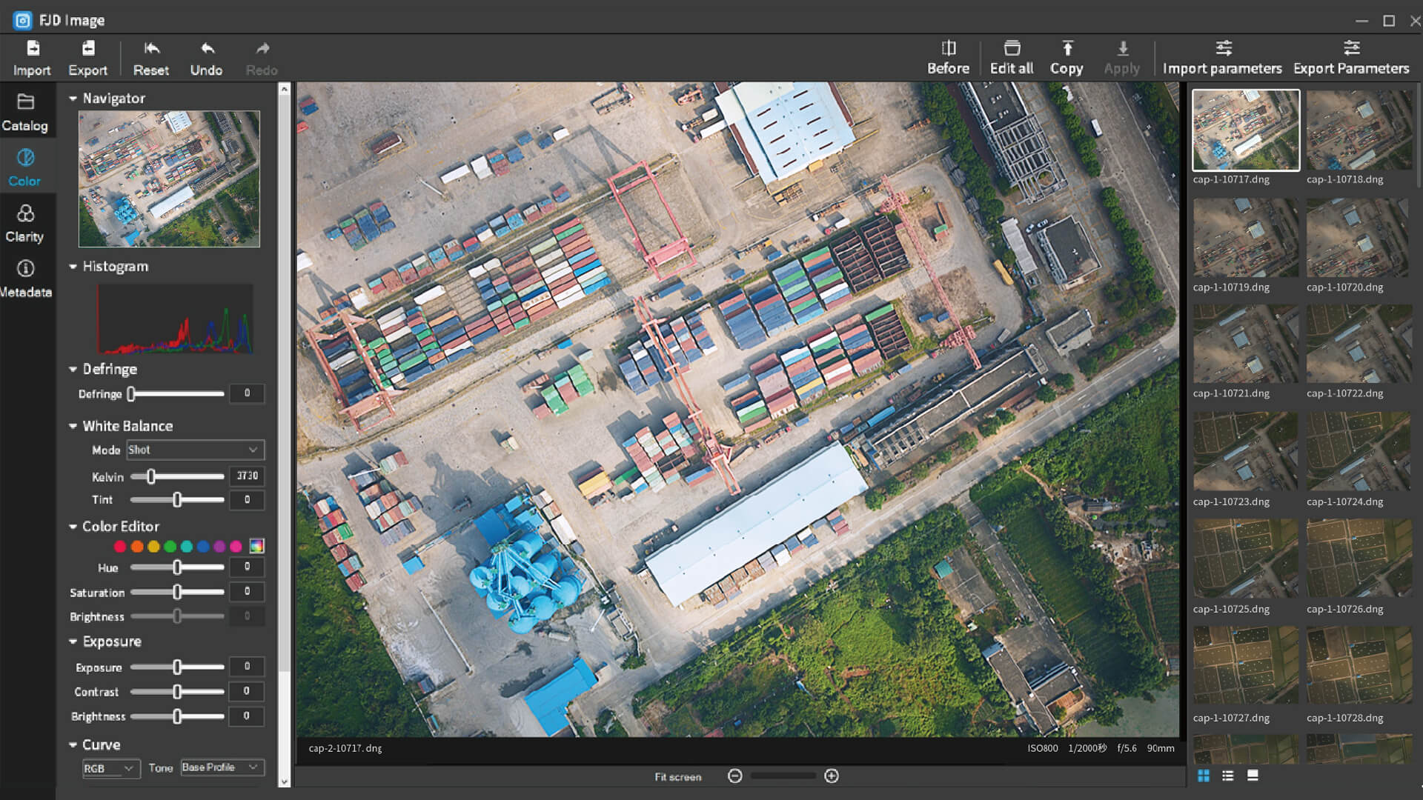The height and width of the screenshot is (800, 1423).
Task: Switch to list view in thumbnail panel
Action: point(1228,776)
